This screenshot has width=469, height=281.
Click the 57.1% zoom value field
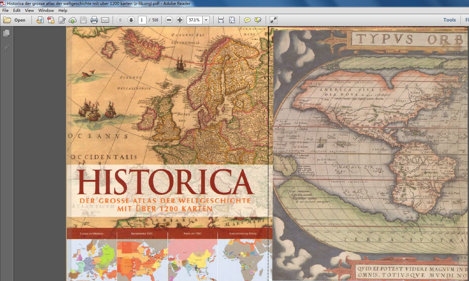[x=194, y=20]
